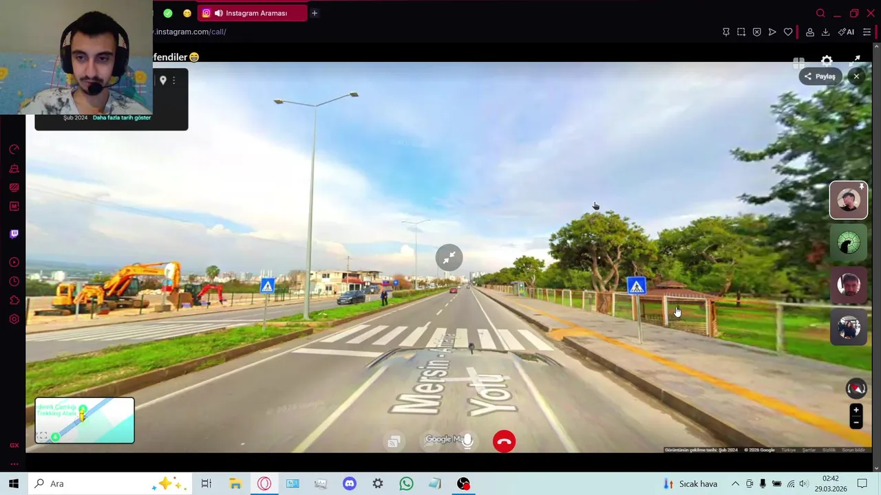The width and height of the screenshot is (881, 495).
Task: Select the third participant thumbnail with a beard
Action: 849,285
